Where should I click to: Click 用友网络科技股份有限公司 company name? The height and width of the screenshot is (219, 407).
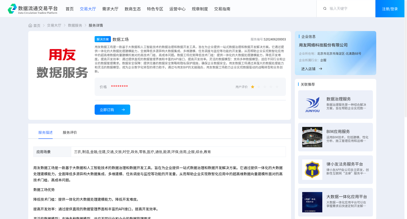tap(323, 45)
